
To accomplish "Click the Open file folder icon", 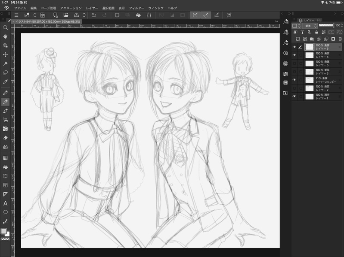I will point(66,15).
